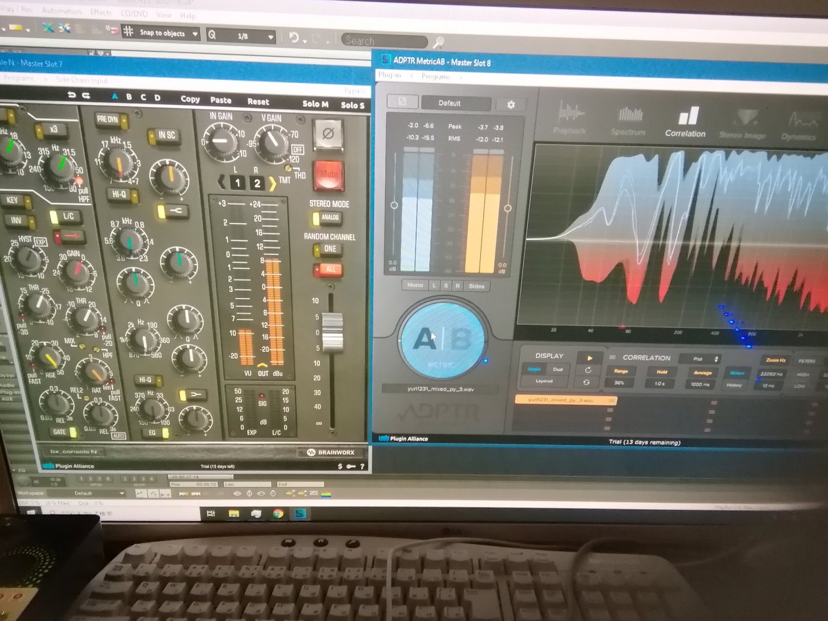Screen dimensions: 828x621
Task: Click the MetricAB play button
Action: (589, 358)
